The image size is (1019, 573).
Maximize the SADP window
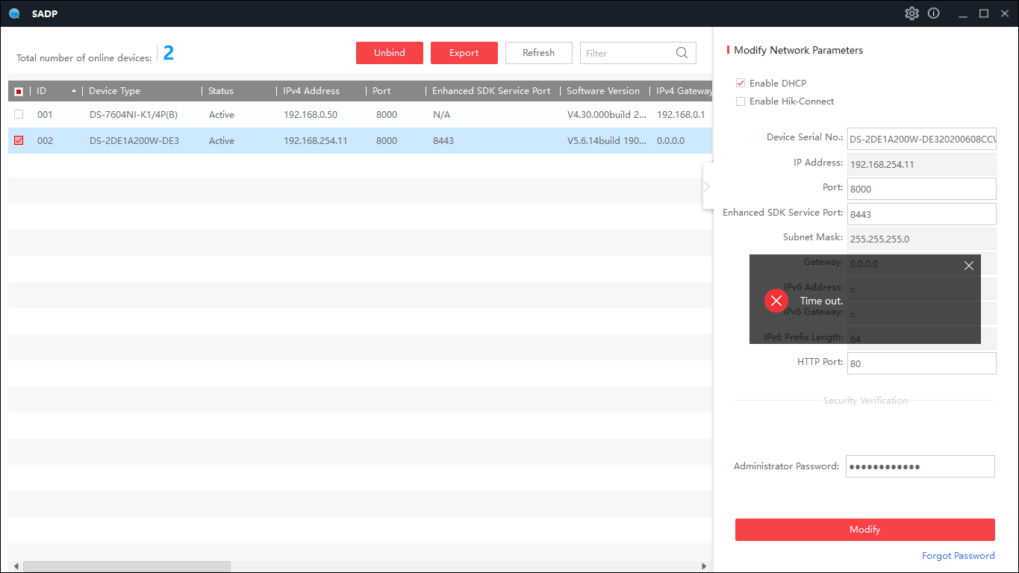(x=984, y=13)
